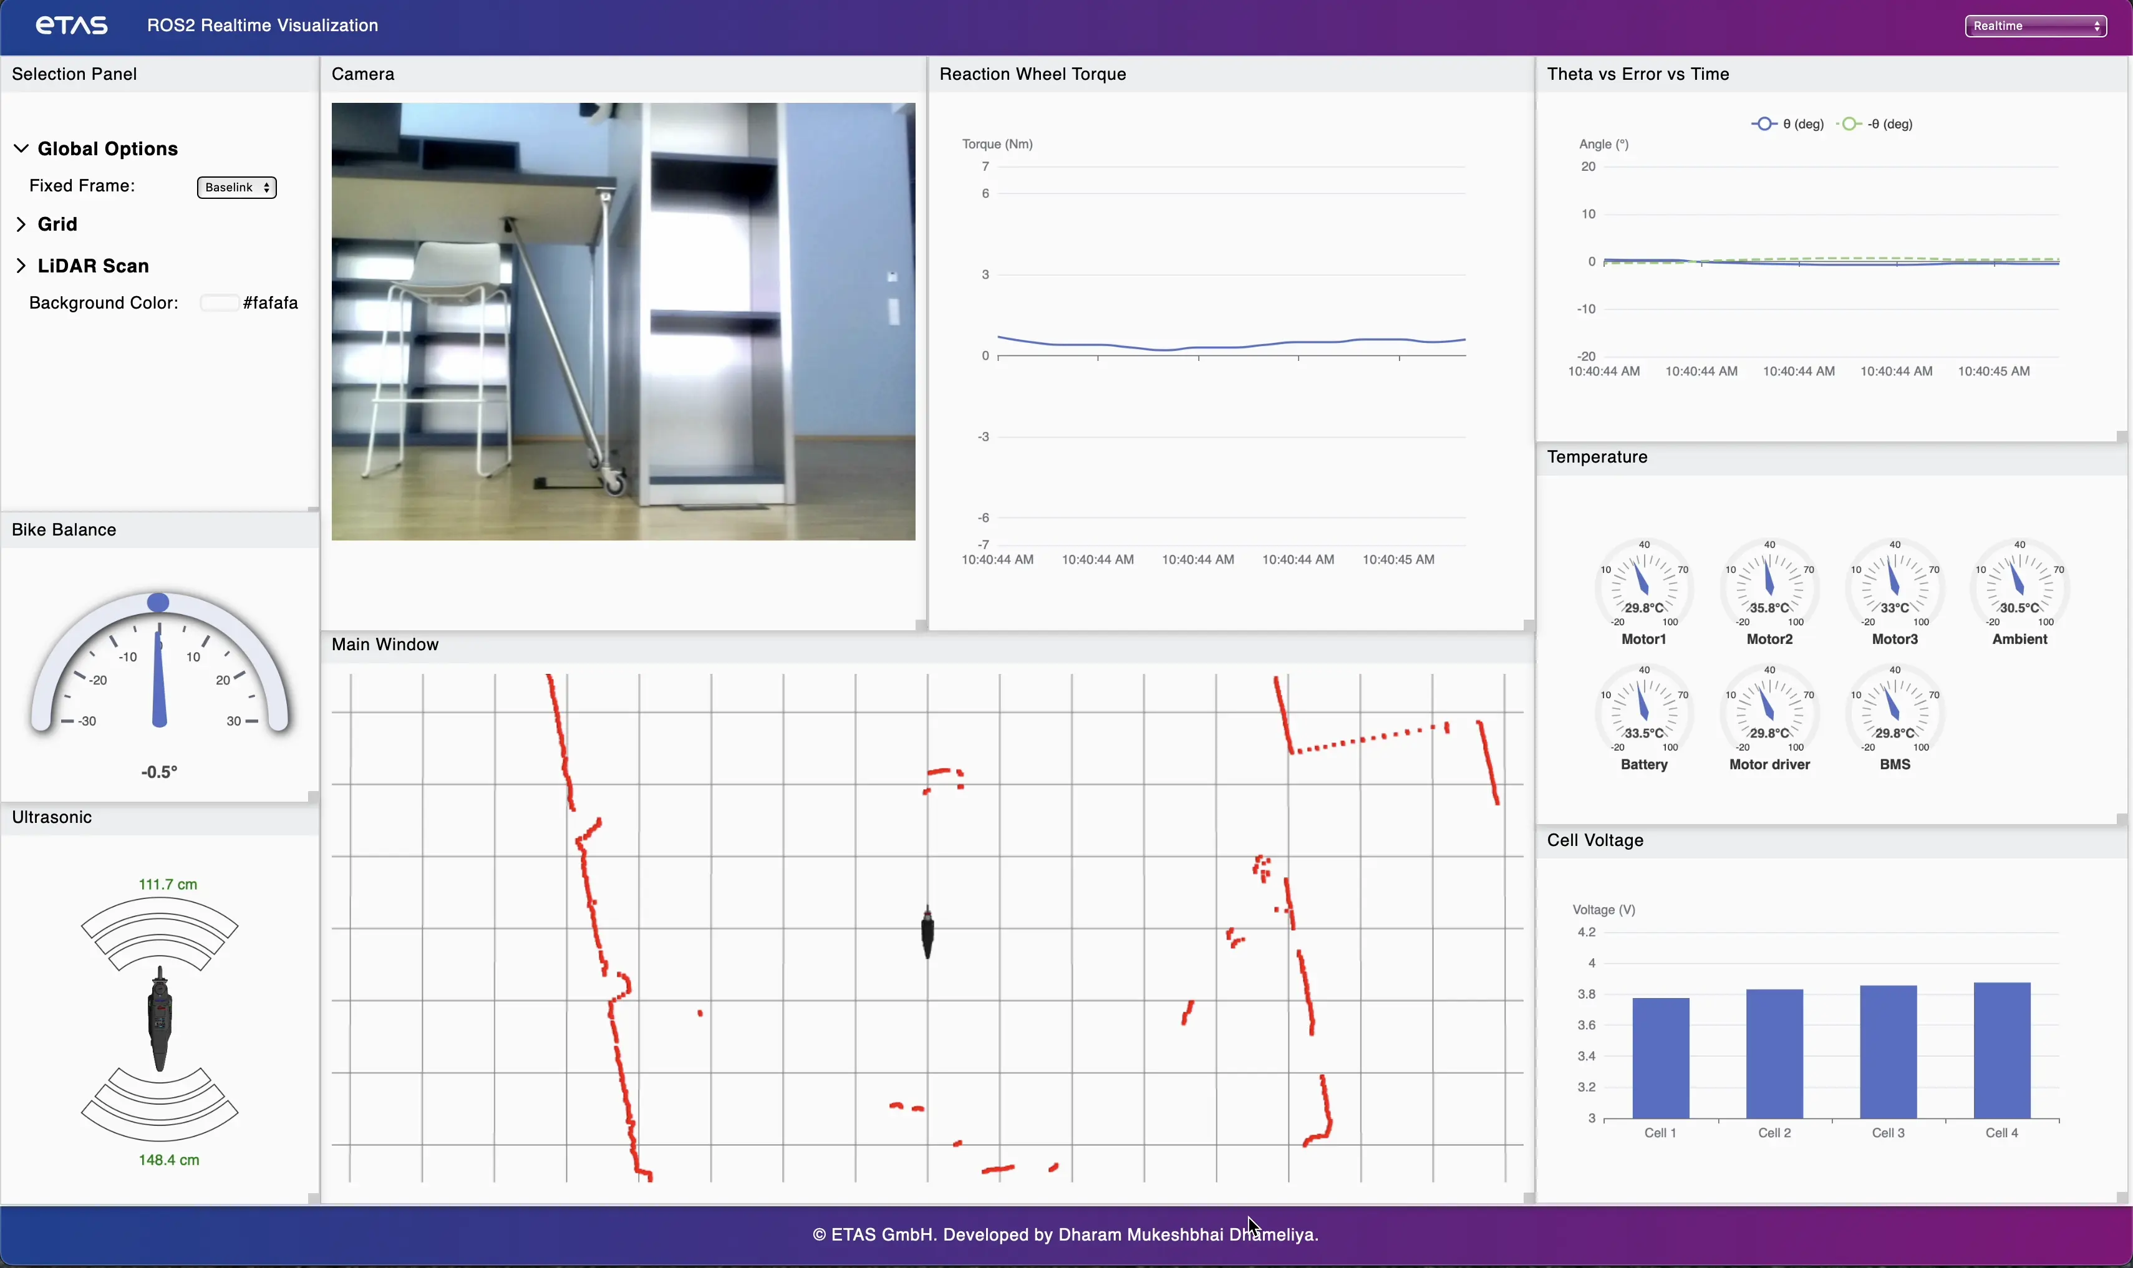
Task: Click the ETAS logo in header
Action: point(72,26)
